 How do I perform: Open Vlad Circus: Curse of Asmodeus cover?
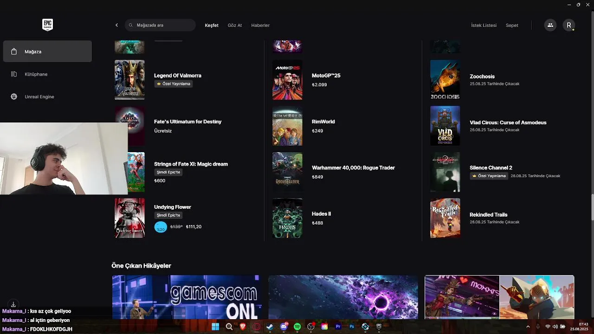tap(445, 126)
